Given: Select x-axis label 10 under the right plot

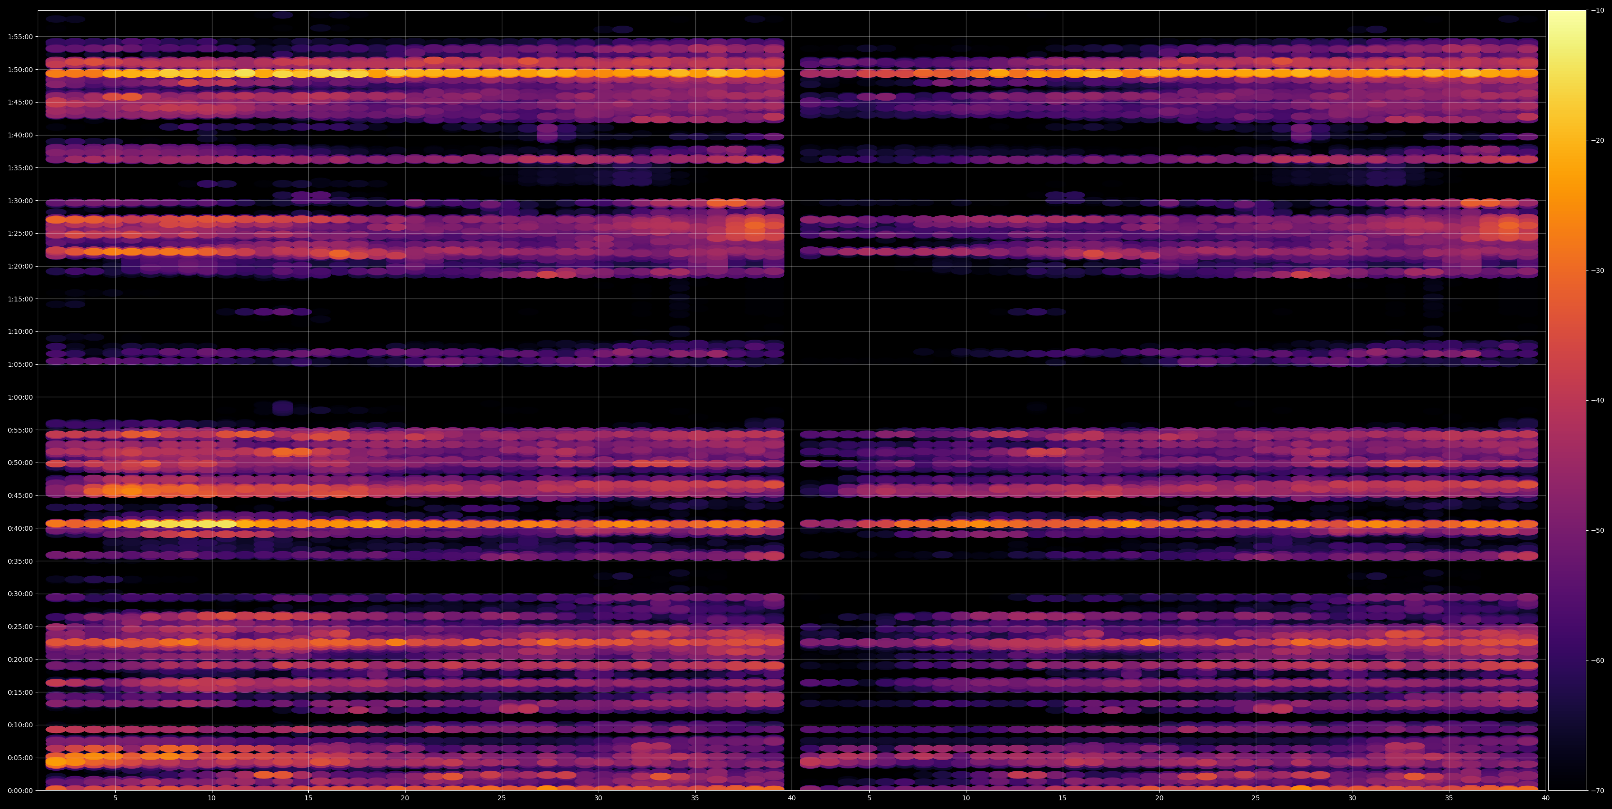Looking at the screenshot, I should pyautogui.click(x=965, y=798).
